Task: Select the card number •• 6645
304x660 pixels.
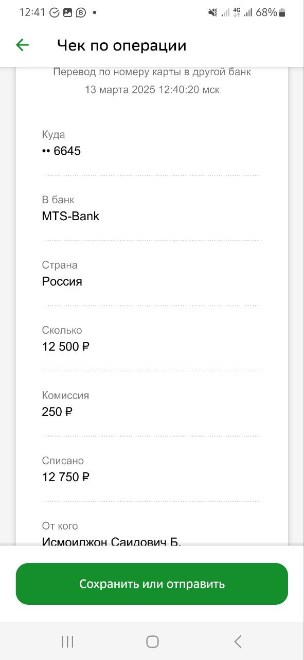Action: (x=61, y=151)
